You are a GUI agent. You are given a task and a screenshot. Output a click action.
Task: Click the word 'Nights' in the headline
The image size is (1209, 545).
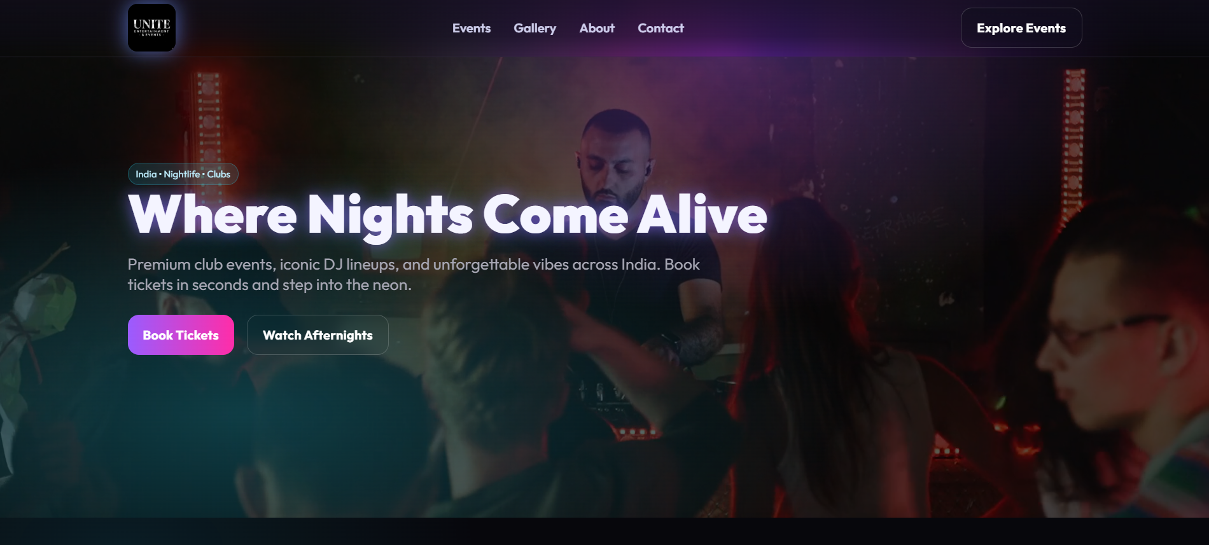tap(390, 216)
